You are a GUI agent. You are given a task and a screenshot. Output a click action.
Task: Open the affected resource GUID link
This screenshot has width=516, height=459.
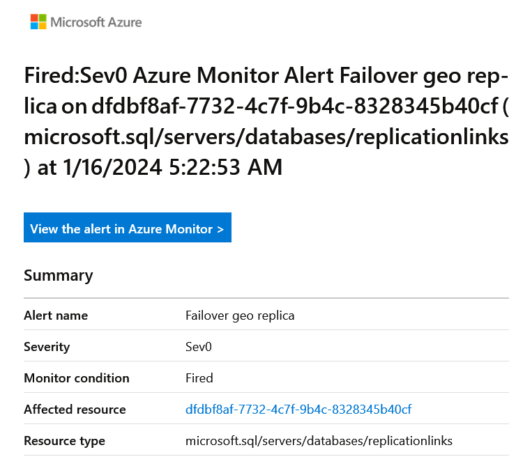(x=298, y=410)
